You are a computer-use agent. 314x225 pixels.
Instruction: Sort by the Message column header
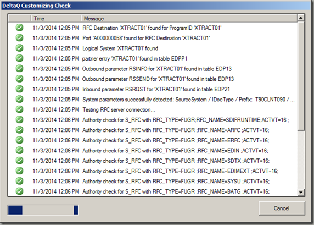click(x=189, y=19)
